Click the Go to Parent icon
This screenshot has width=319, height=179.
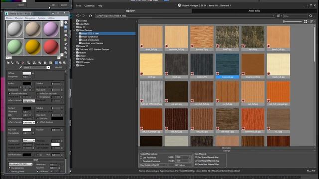coord(60,63)
